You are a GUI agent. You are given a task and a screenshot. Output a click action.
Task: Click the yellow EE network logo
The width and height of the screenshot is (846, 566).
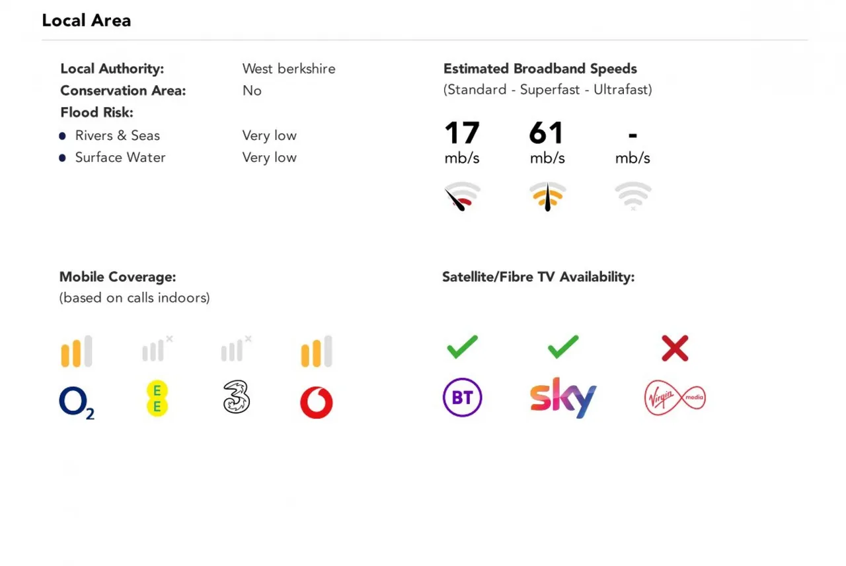pos(157,399)
